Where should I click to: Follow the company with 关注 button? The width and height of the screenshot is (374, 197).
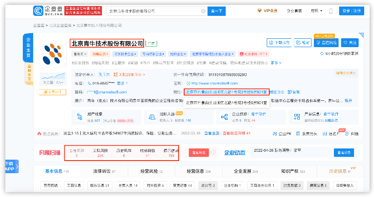350,43
